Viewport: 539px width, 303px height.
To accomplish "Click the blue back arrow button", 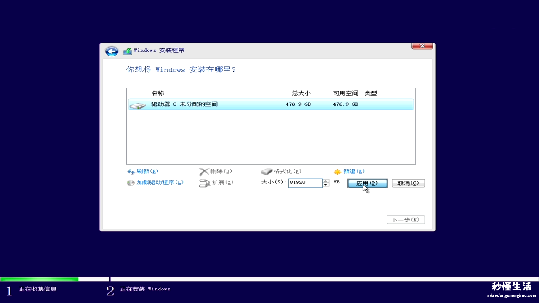I will tap(112, 51).
